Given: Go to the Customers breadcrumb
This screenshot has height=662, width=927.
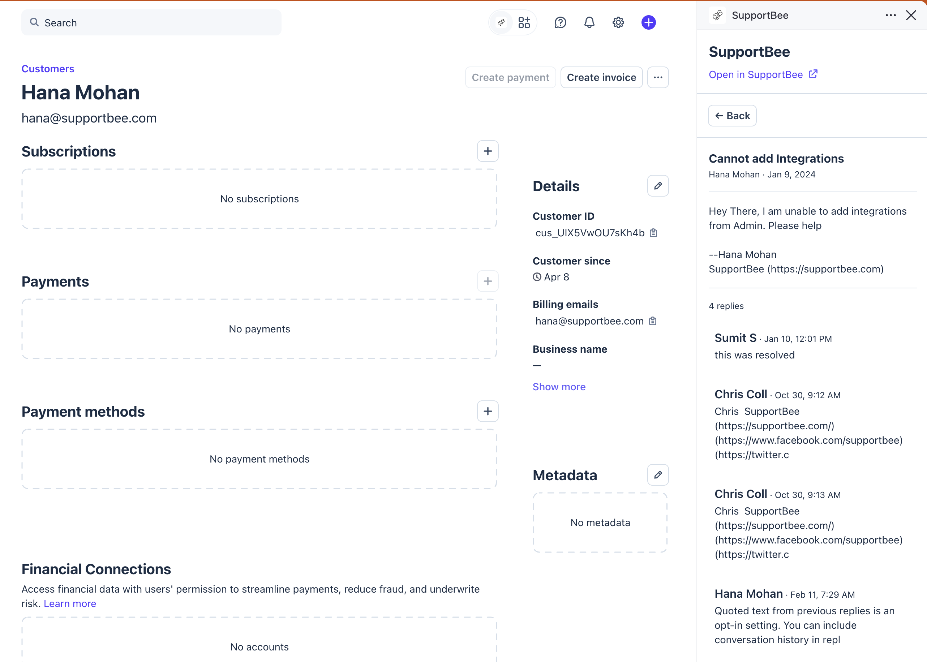Looking at the screenshot, I should tap(48, 69).
